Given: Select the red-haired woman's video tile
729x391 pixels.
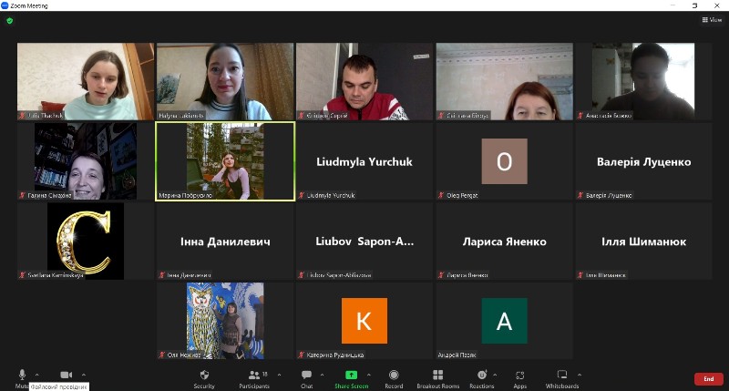Looking at the screenshot, I should [x=505, y=81].
